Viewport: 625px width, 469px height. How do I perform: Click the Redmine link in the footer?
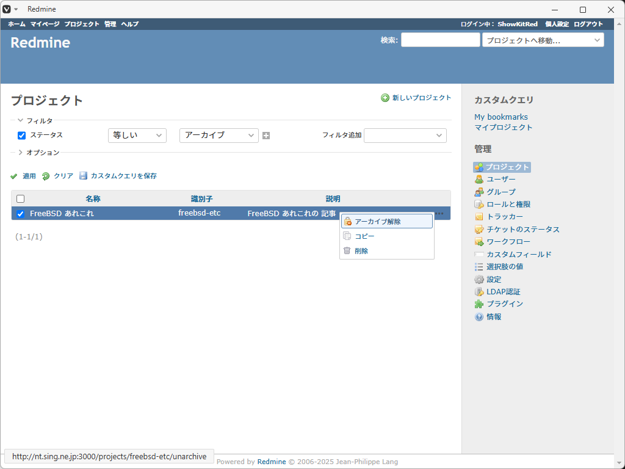[x=272, y=462]
